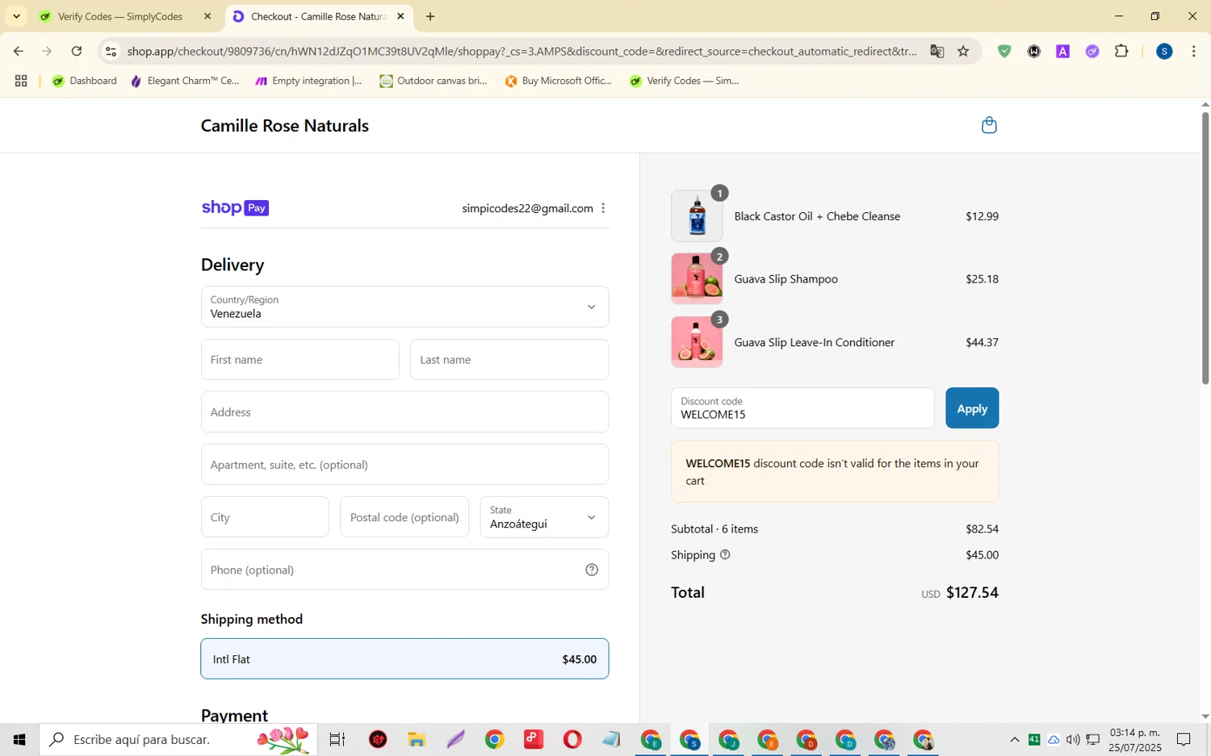Viewport: 1211px width, 756px height.
Task: Focus the Apartment, suite, etc. field
Action: click(x=404, y=465)
